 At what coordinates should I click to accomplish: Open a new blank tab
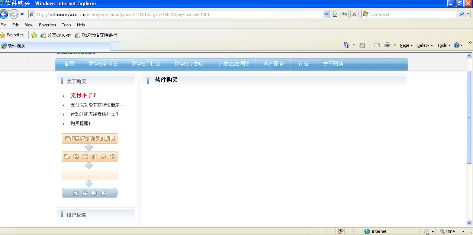(116, 46)
